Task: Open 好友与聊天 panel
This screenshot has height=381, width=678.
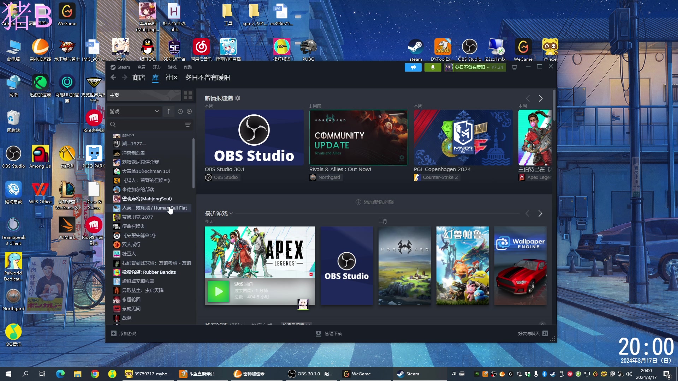Action: (533, 333)
